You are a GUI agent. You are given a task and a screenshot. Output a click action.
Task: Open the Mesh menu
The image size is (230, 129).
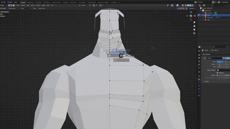(33, 5)
